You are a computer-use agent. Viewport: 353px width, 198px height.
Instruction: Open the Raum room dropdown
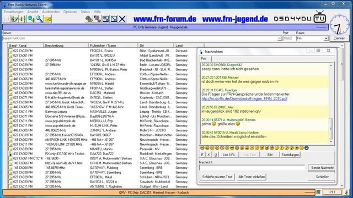coord(326,38)
